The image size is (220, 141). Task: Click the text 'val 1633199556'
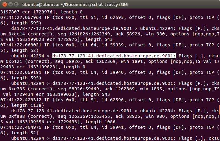pyautogui.click(x=25, y=122)
